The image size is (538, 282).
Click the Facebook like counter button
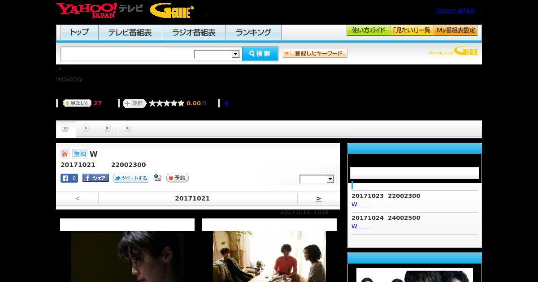[69, 178]
